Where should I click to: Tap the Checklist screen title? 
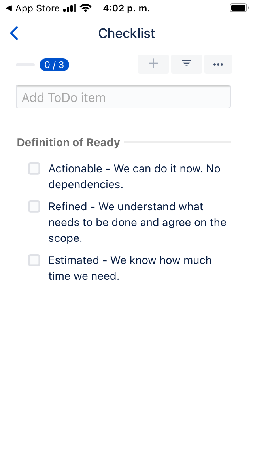point(126,34)
